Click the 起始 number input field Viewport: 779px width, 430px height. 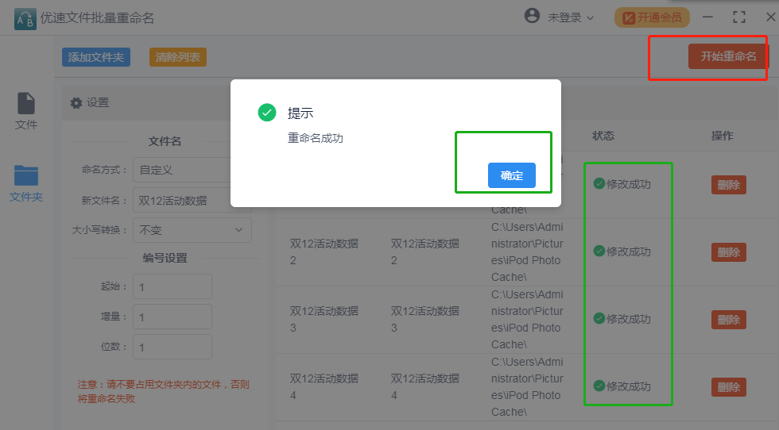coord(172,286)
